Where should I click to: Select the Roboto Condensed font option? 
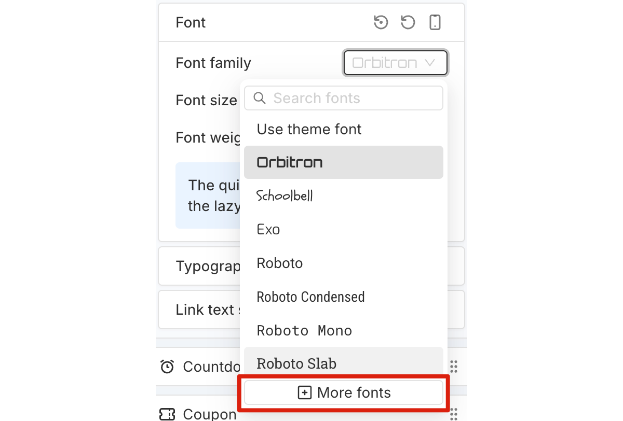coord(344,297)
